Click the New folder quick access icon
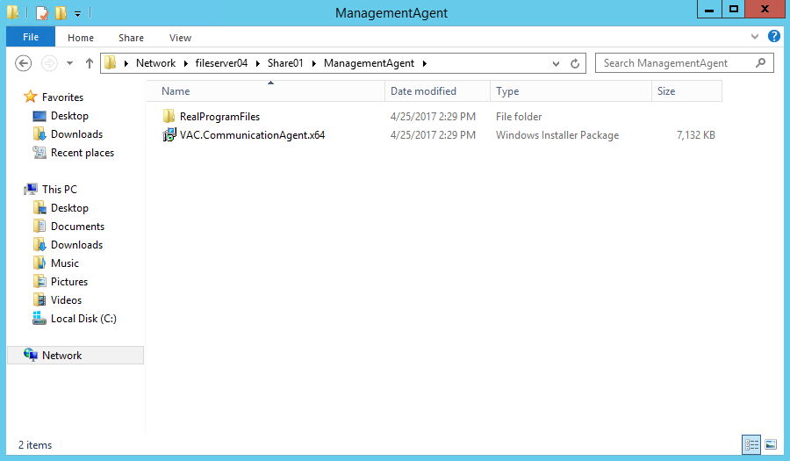 (x=61, y=12)
